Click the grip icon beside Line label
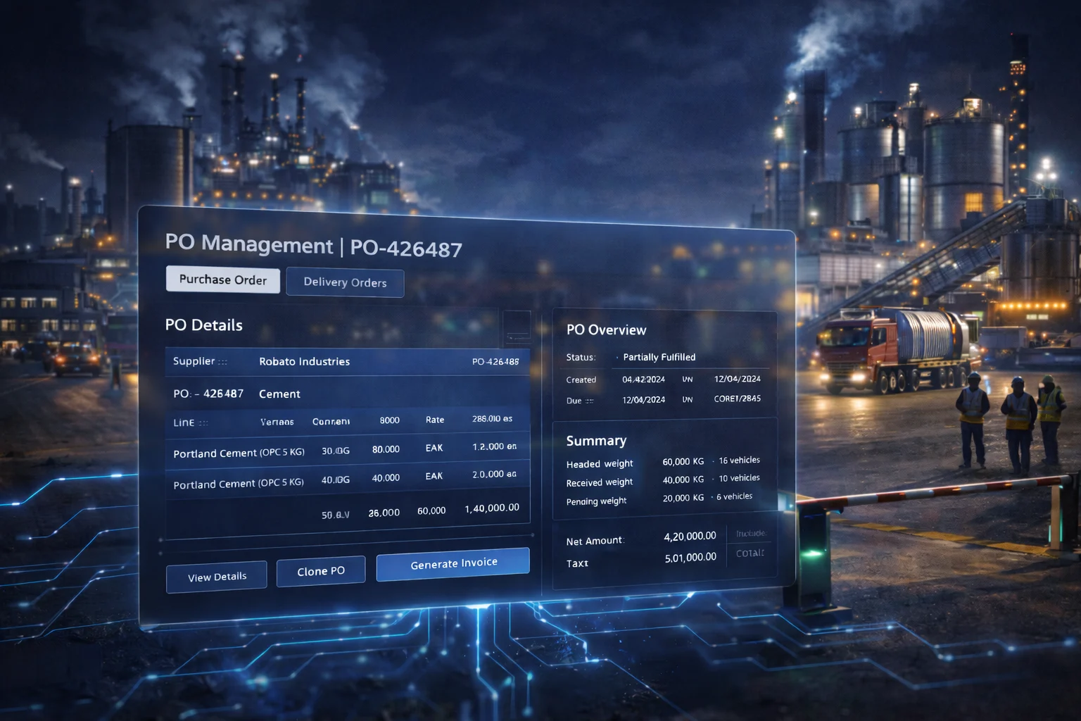1081x721 pixels. 201,422
